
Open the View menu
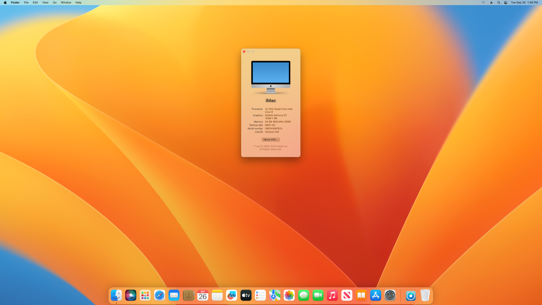tap(45, 2)
